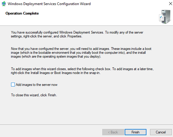Click the 'You have successfully configured' paragraph
The height and width of the screenshot is (137, 173).
click(x=77, y=34)
